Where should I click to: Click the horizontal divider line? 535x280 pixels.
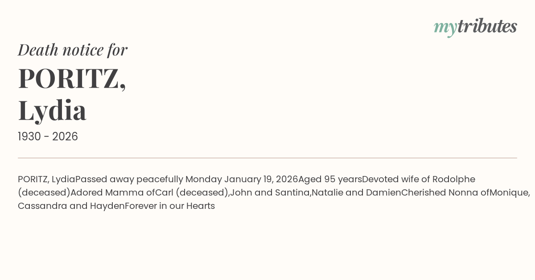coord(267,158)
